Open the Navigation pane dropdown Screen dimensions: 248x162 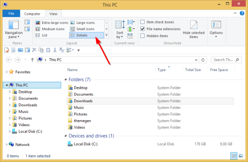click(x=14, y=29)
